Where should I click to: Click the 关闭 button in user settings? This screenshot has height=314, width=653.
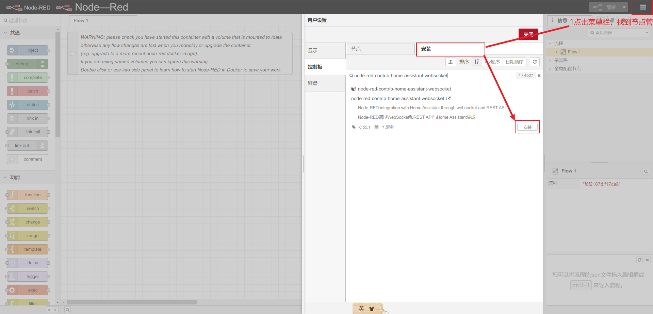[x=528, y=34]
